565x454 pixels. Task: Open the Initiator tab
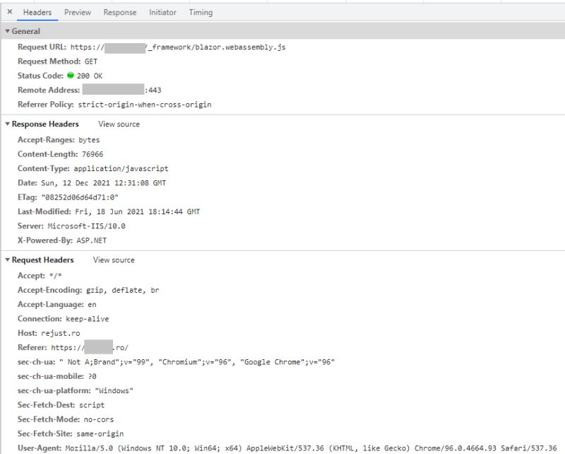[x=162, y=12]
